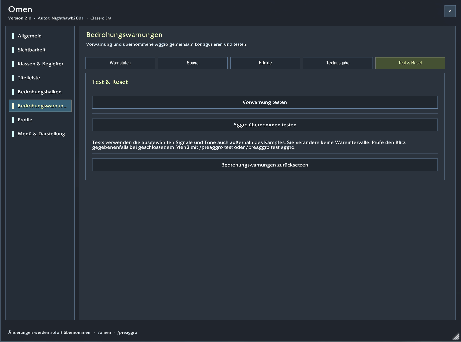This screenshot has width=461, height=342.
Task: Click the /omen command text in footer
Action: tap(104, 333)
